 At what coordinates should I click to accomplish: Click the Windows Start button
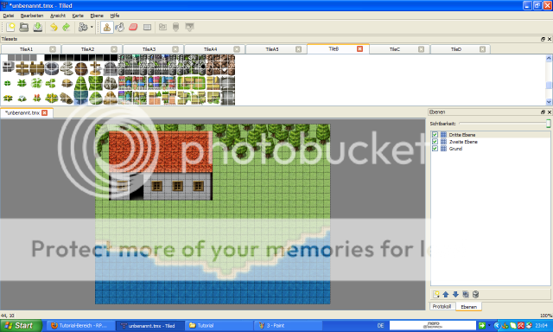[x=21, y=325]
